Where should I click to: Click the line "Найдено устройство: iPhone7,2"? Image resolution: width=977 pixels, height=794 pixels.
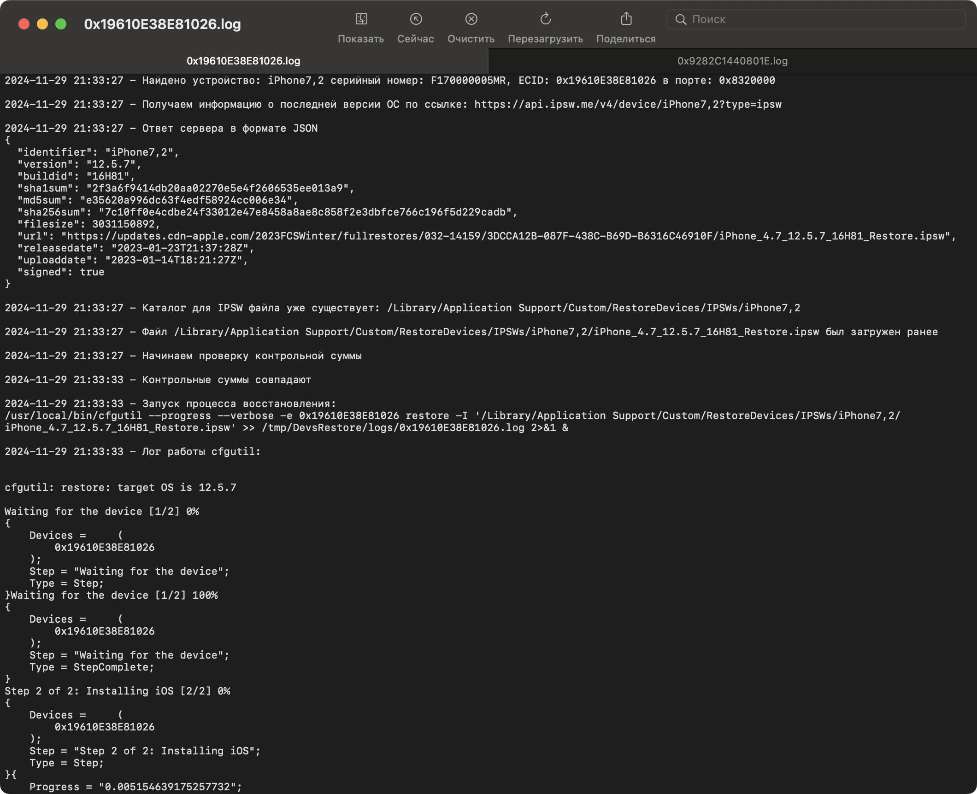click(x=390, y=81)
